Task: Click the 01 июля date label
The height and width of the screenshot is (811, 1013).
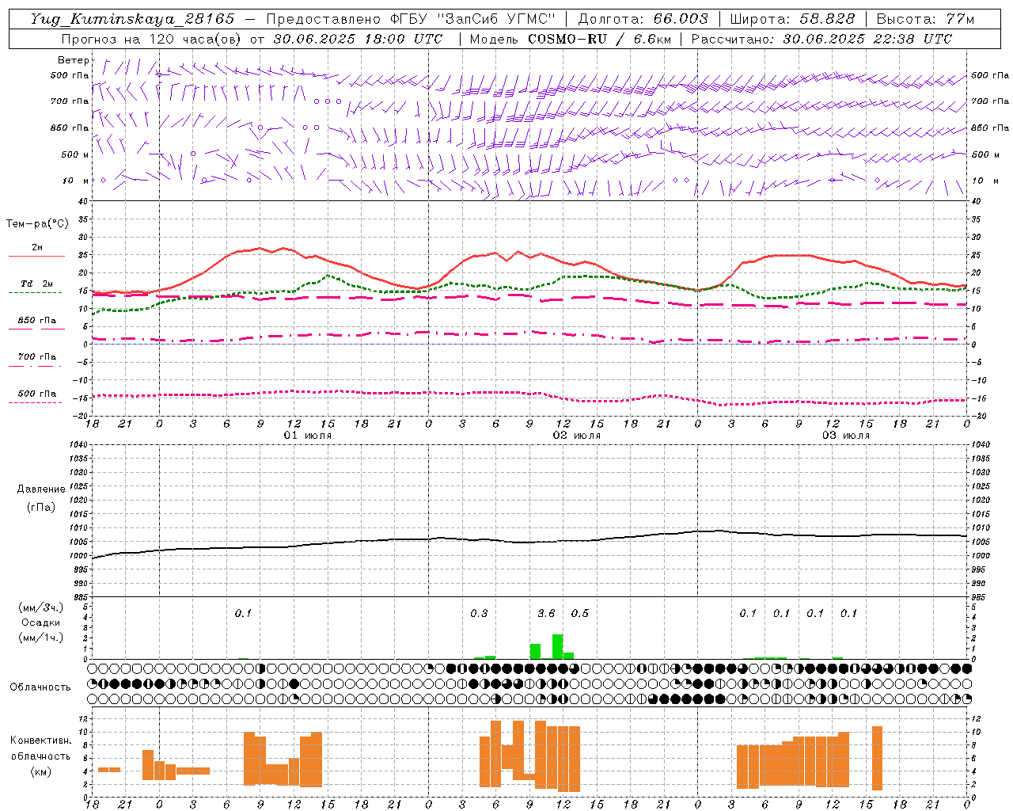Action: tap(308, 436)
